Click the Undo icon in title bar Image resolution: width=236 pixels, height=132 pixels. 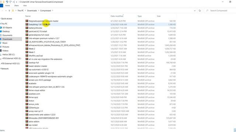(x=7, y=2)
